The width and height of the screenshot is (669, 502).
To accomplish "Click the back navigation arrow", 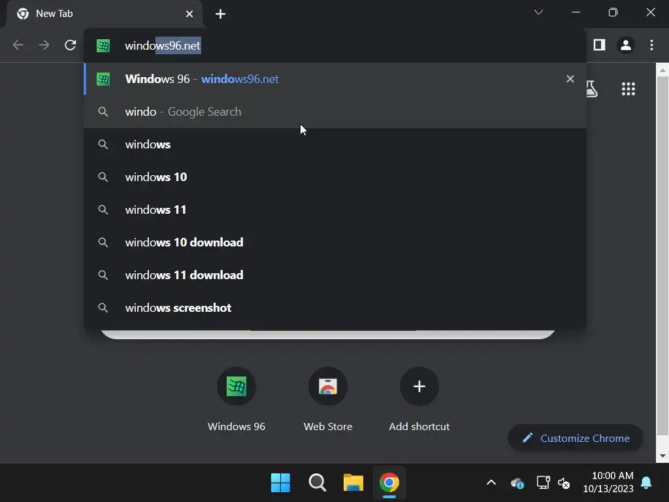I will (18, 45).
